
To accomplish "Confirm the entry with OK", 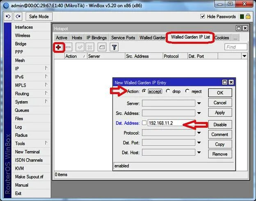I will 220,93.
